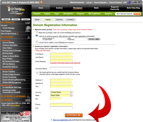Open Support & Community tab
The width and height of the screenshot is (143, 122).
click(x=115, y=8)
